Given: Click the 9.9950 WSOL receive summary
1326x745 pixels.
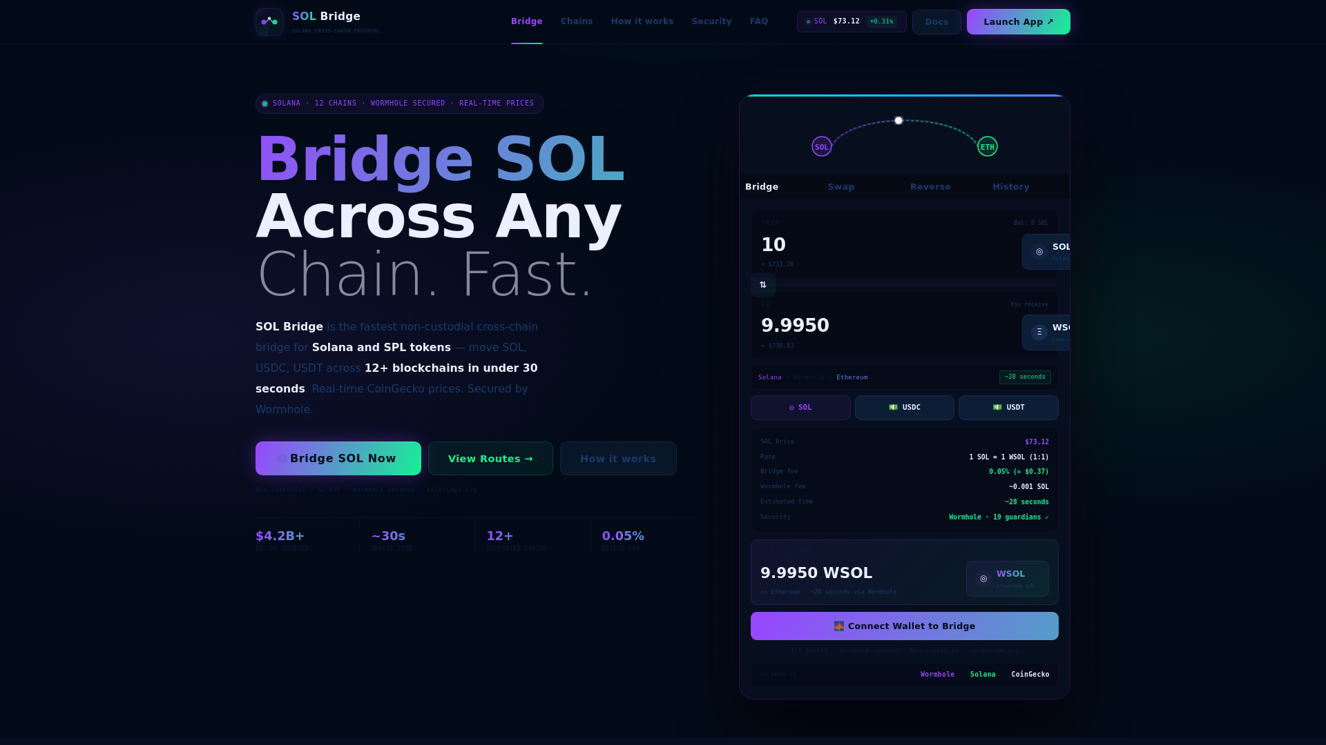Looking at the screenshot, I should (x=816, y=573).
